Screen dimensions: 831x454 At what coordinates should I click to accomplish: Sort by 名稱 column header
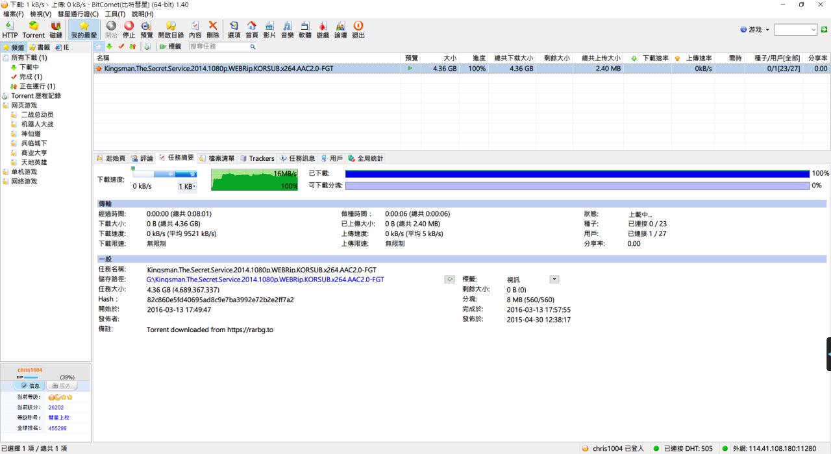click(247, 58)
